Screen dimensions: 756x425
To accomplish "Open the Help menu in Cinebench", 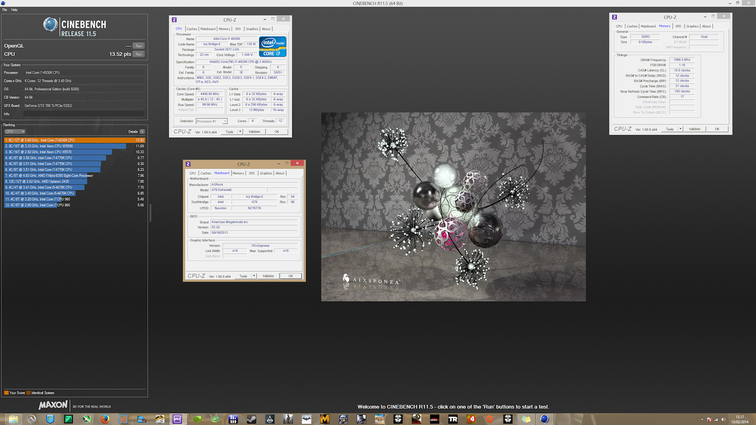I will tap(14, 10).
